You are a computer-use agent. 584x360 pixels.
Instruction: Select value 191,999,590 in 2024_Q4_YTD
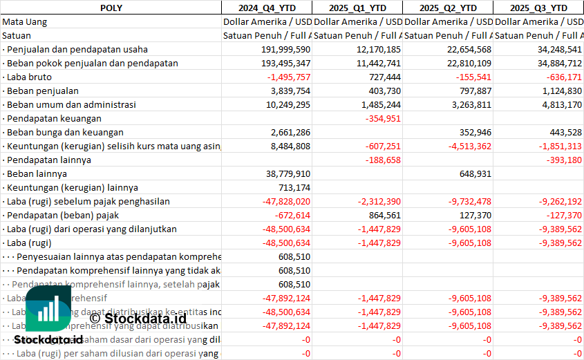[x=285, y=50]
